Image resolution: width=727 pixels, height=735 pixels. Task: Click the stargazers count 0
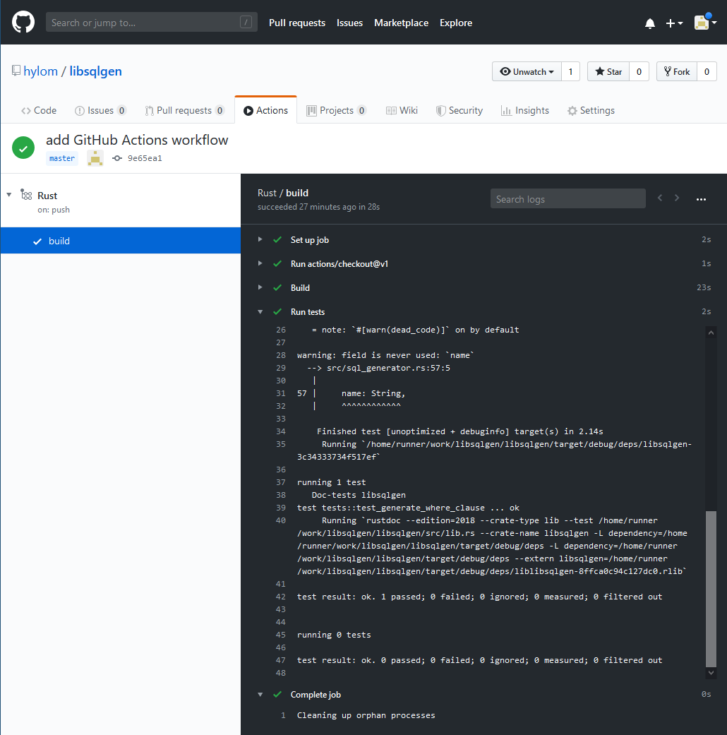pyautogui.click(x=639, y=72)
